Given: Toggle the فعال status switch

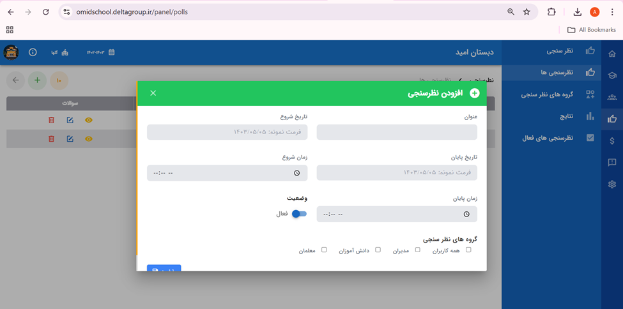Looking at the screenshot, I should coord(300,214).
